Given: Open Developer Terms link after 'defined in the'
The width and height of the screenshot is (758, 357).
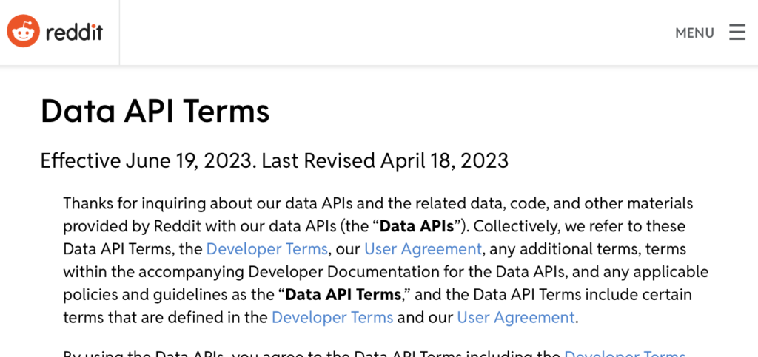Looking at the screenshot, I should pos(332,317).
